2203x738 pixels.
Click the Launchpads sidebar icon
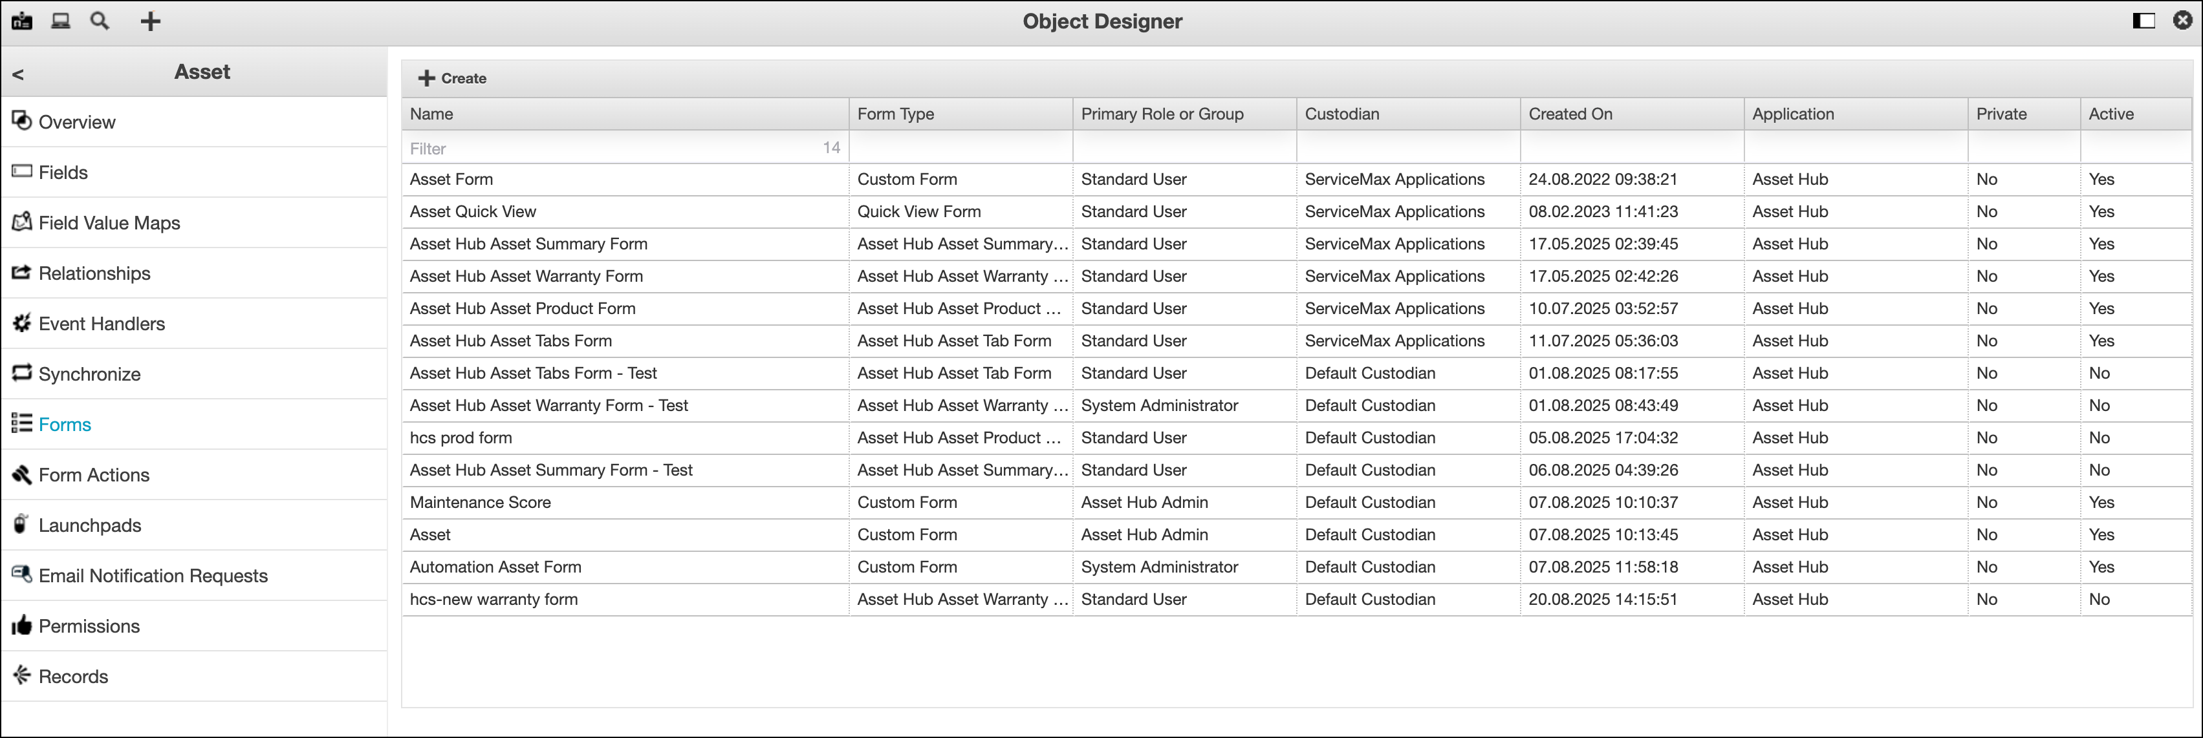pyautogui.click(x=21, y=523)
